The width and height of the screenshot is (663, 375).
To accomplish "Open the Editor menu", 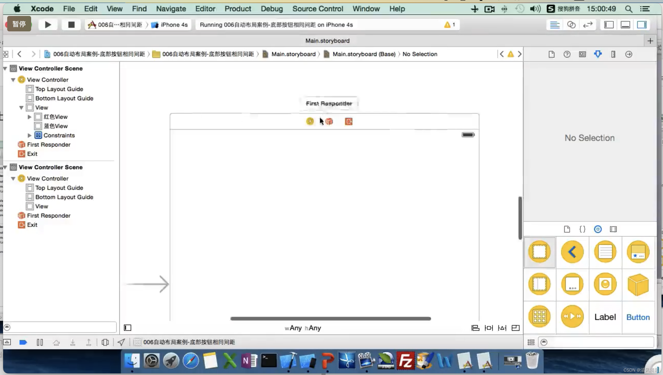I will [x=205, y=8].
